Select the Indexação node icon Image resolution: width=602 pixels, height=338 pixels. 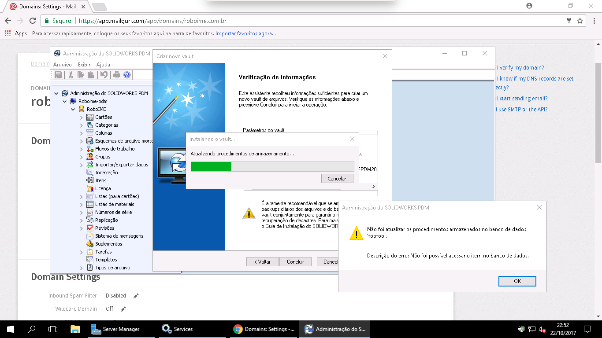pyautogui.click(x=90, y=173)
